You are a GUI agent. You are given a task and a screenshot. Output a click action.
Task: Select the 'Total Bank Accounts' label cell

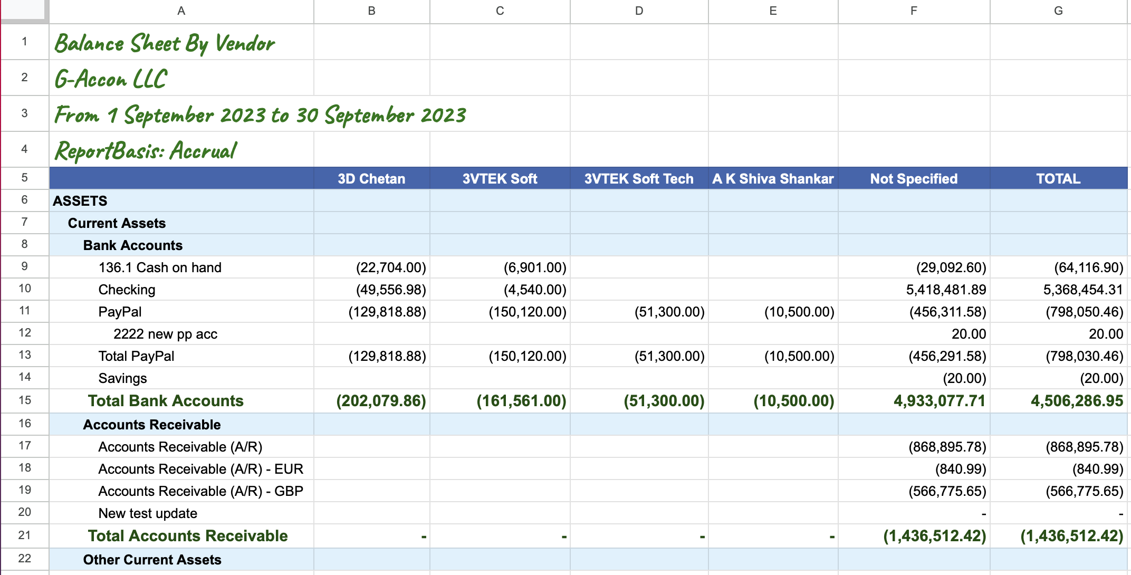[181, 400]
